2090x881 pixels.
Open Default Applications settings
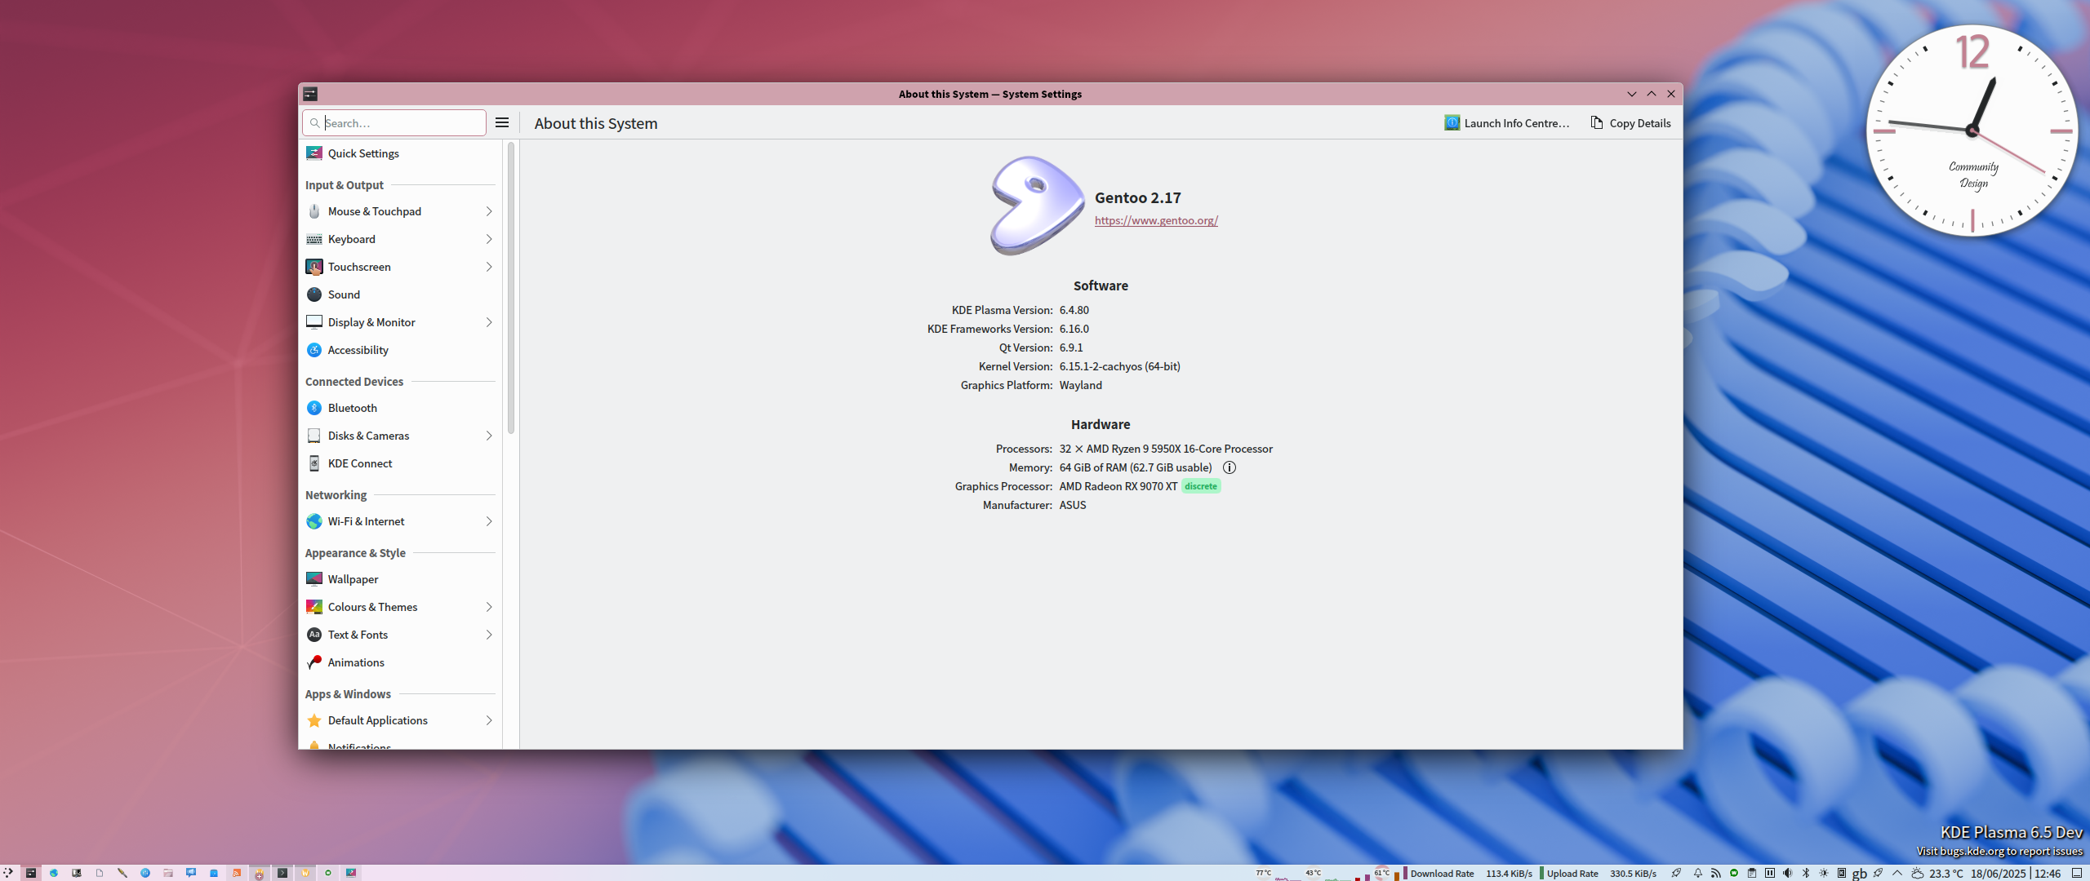[x=400, y=720]
